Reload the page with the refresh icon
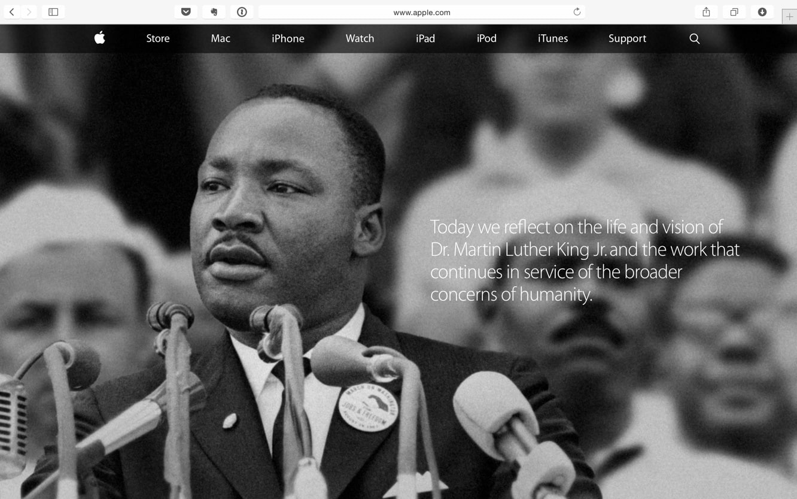The height and width of the screenshot is (499, 797). pyautogui.click(x=577, y=12)
